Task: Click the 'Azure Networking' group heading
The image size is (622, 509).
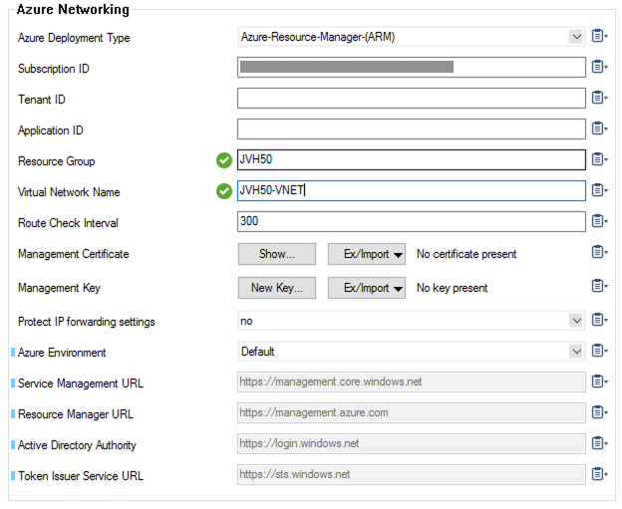Action: coord(73,9)
